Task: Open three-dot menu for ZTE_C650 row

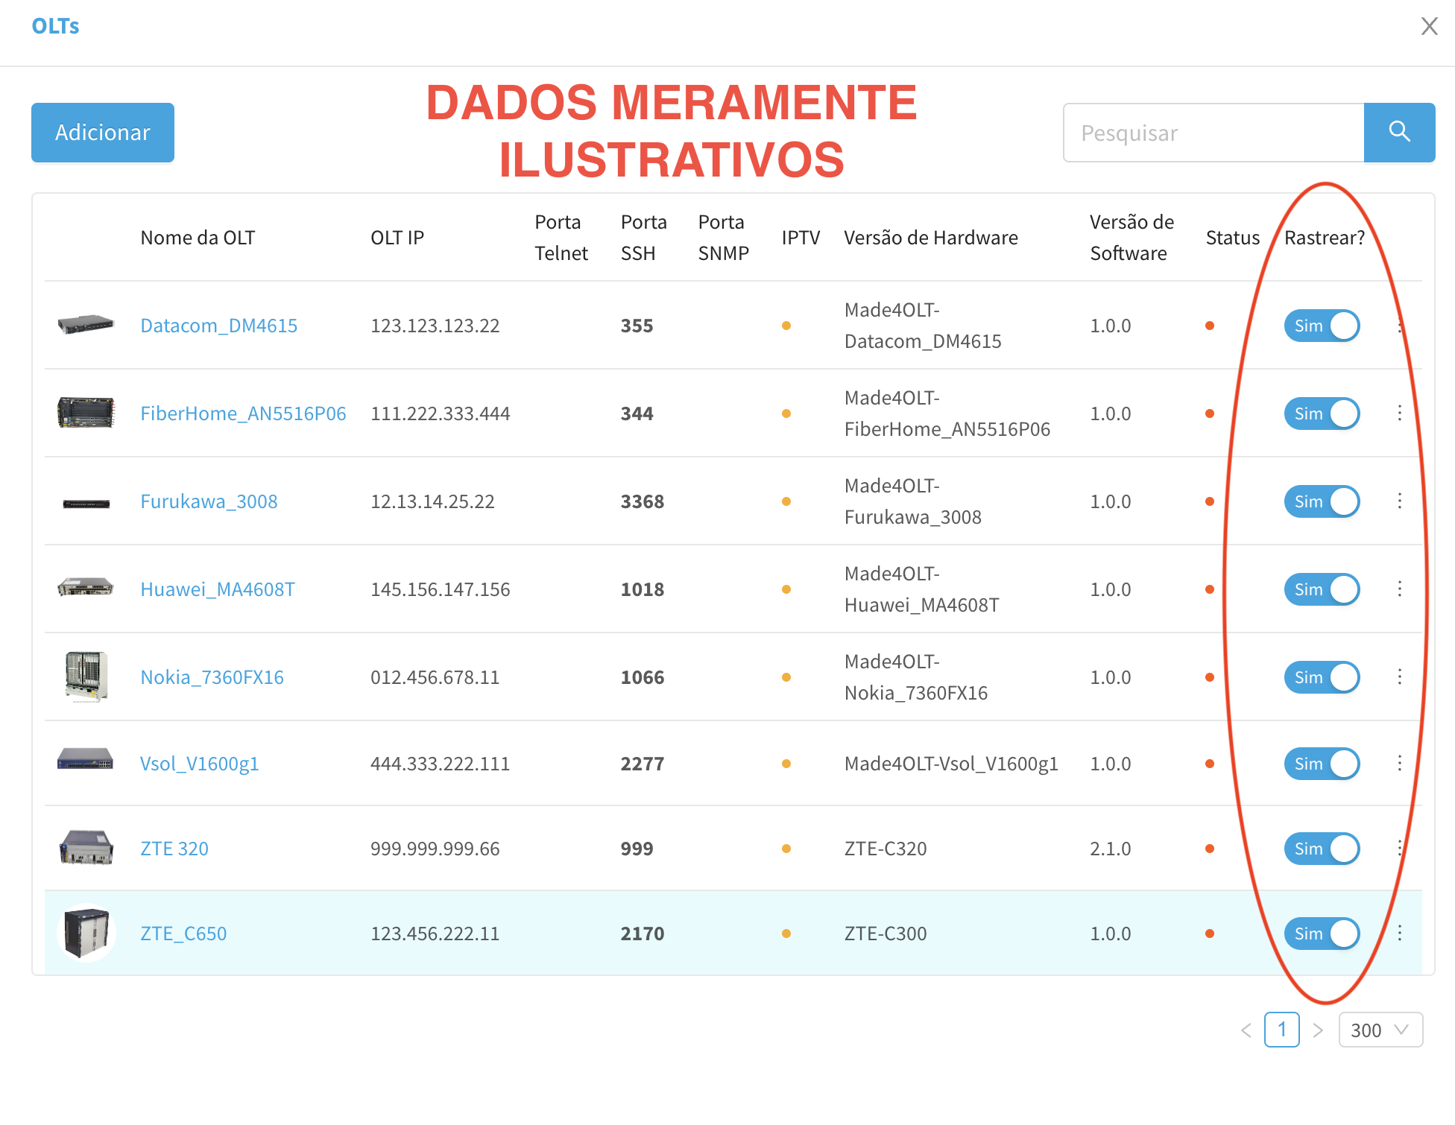Action: (1399, 933)
